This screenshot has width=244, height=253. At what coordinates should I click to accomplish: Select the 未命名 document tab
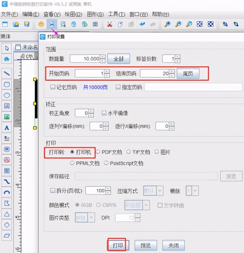[x=26, y=47]
